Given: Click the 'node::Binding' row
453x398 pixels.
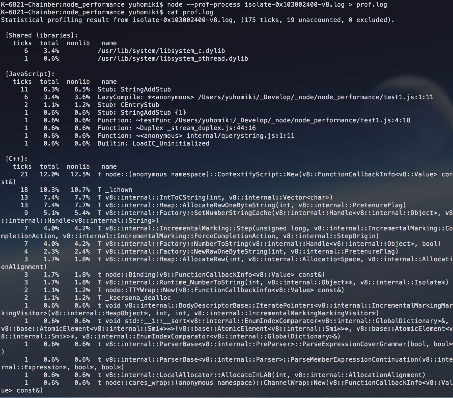Looking at the screenshot, I should coord(175,275).
